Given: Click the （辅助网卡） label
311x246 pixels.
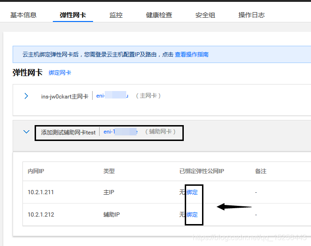Looking at the screenshot, I should [x=160, y=132].
